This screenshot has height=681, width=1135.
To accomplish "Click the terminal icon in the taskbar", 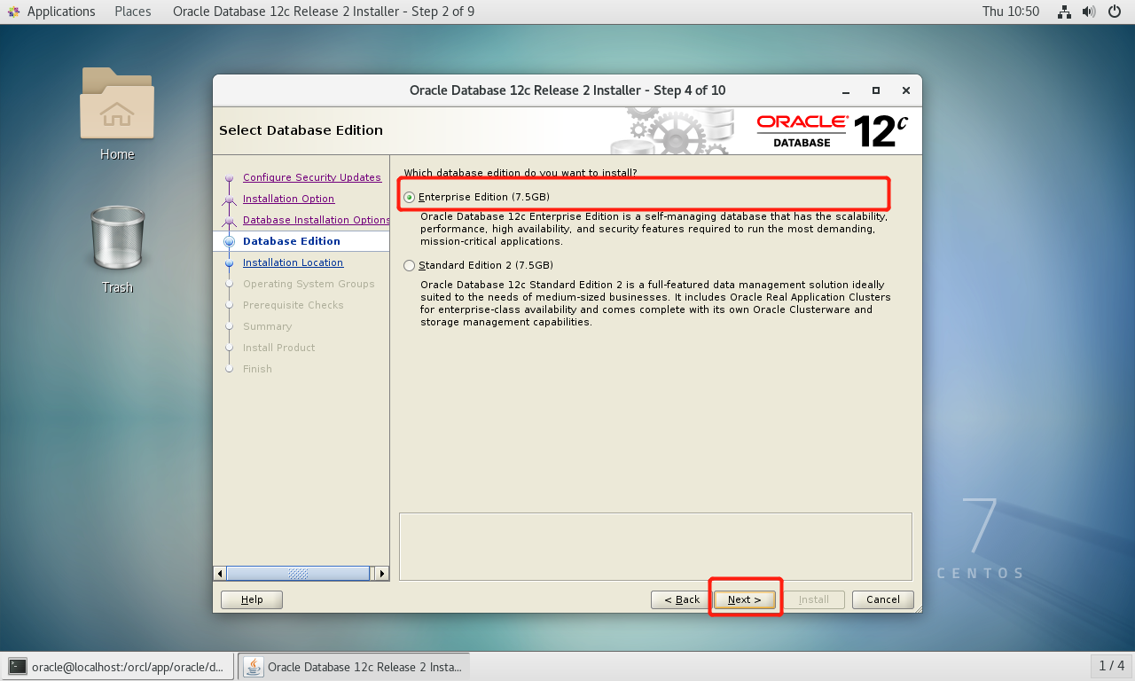I will click(x=18, y=666).
